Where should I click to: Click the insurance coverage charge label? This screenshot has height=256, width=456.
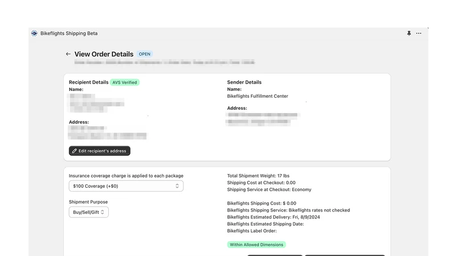(x=126, y=176)
